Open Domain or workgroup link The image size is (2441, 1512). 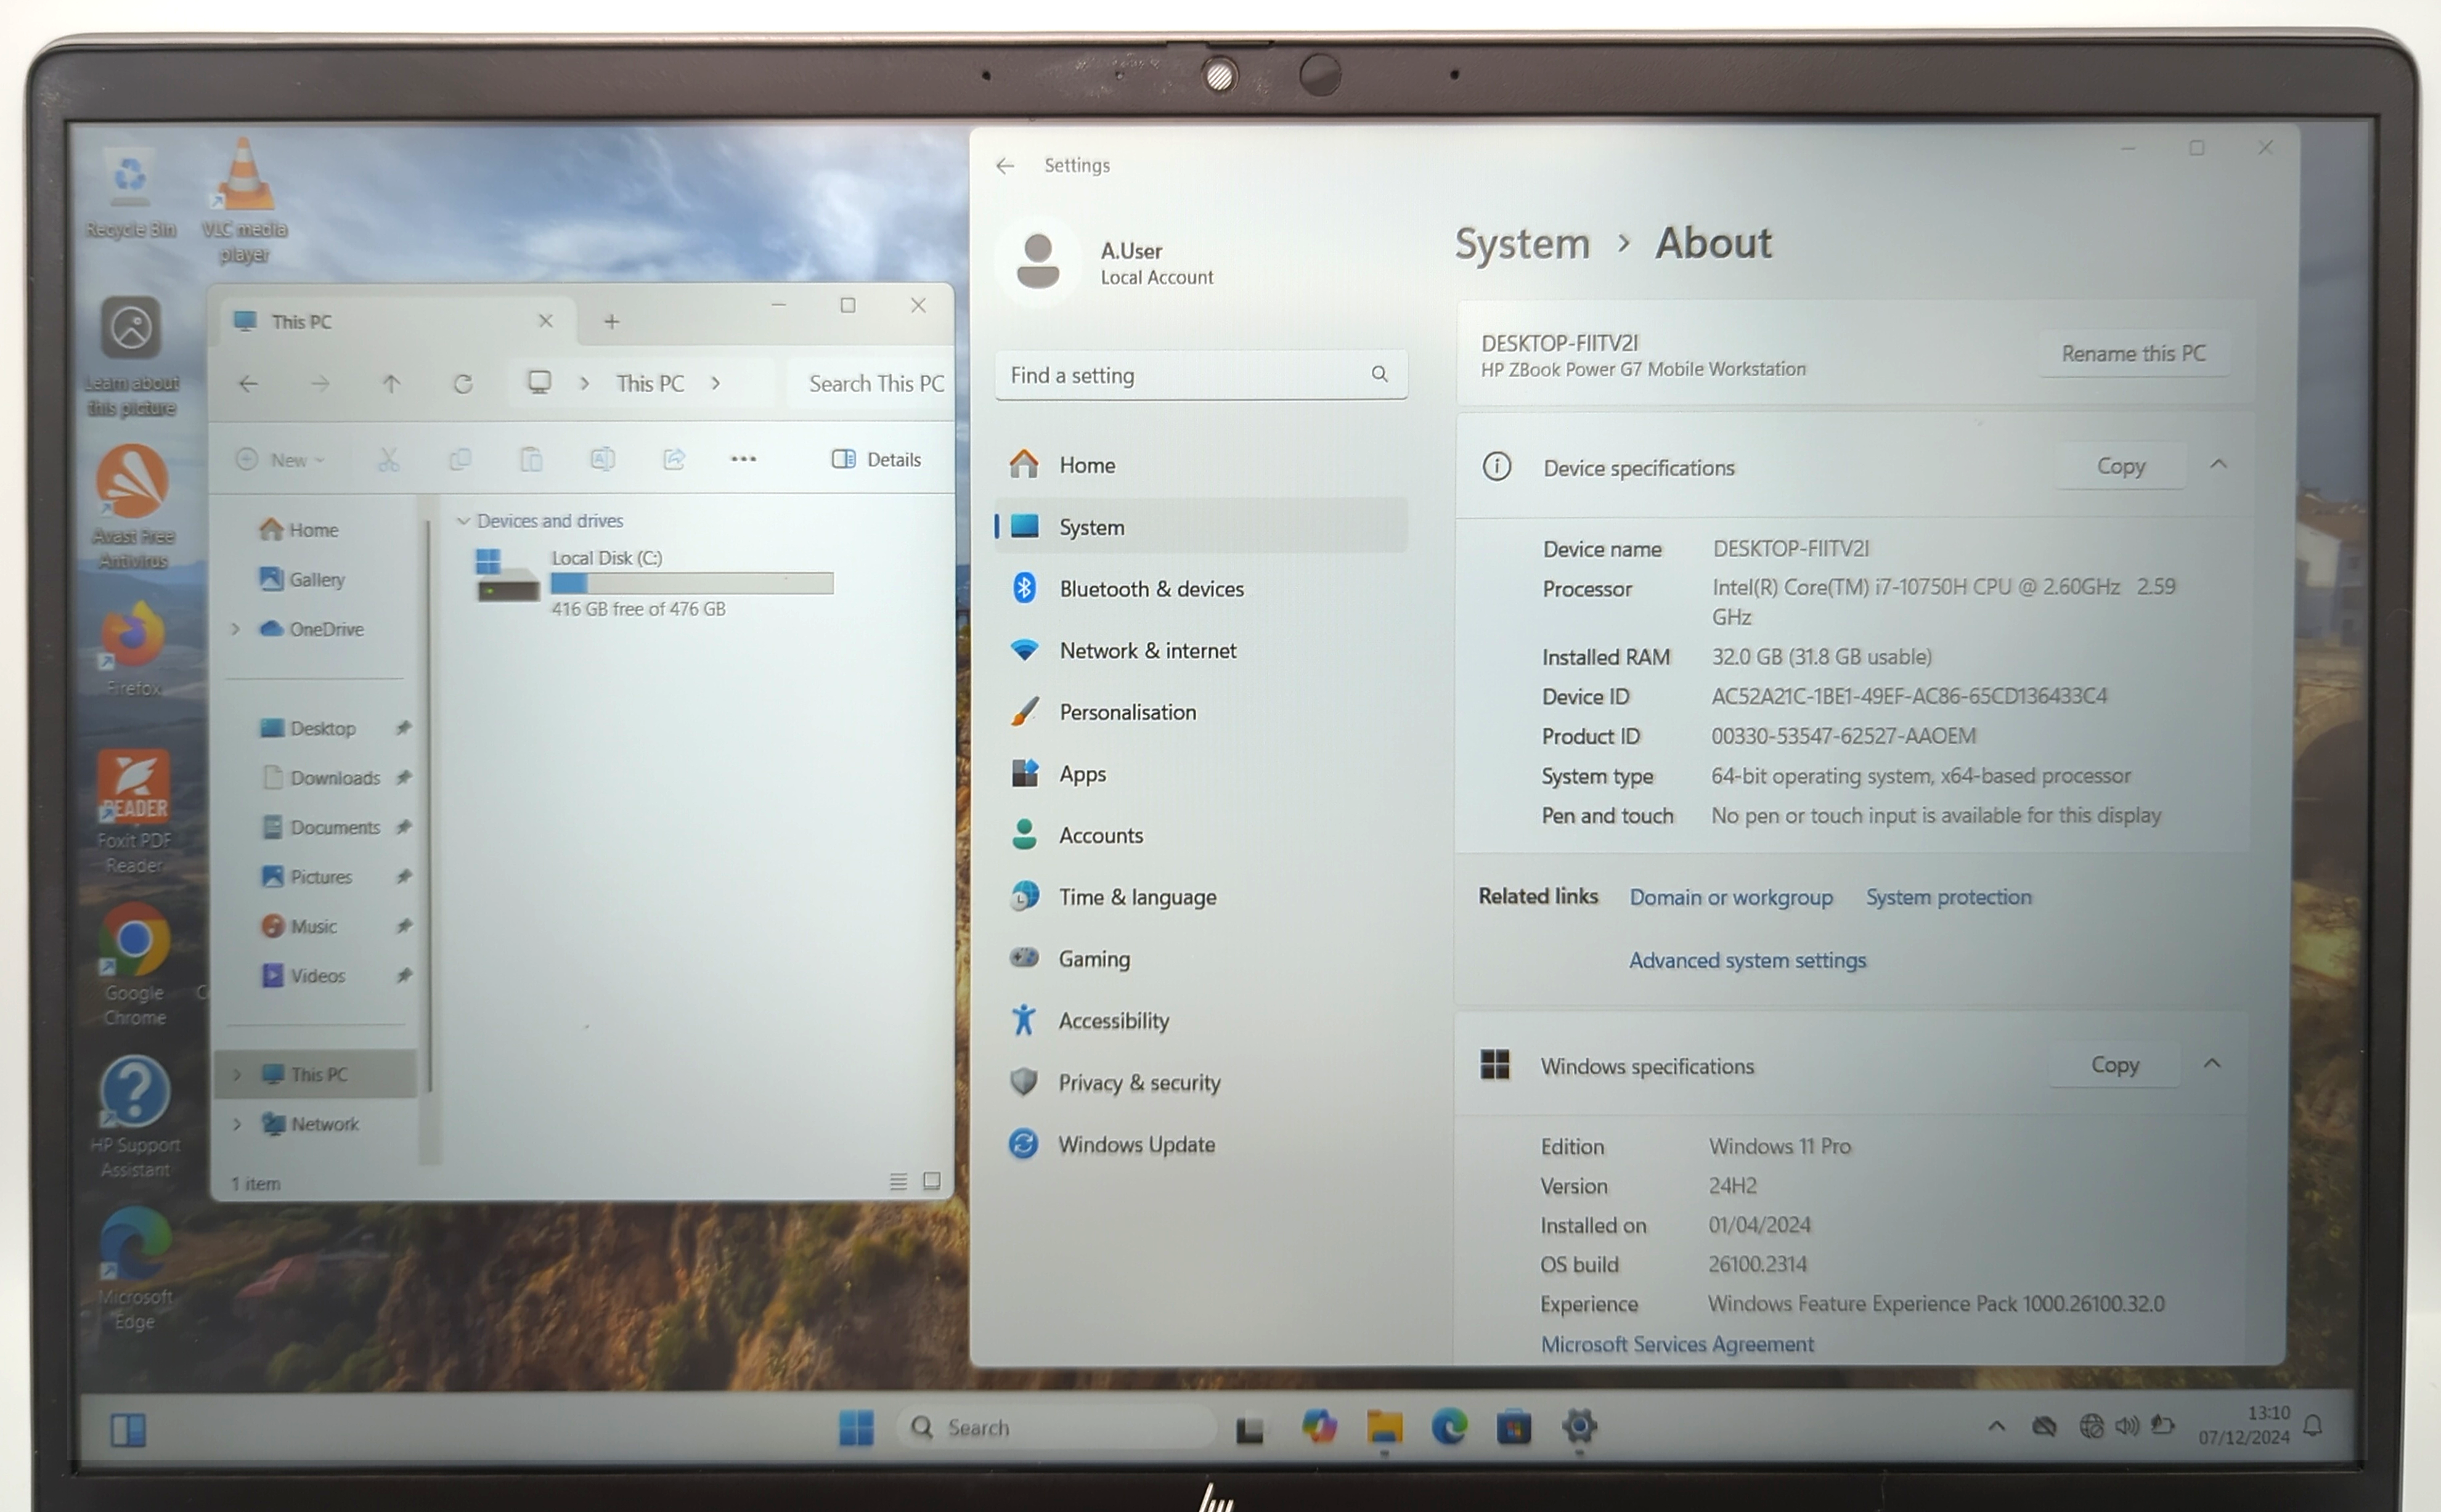pyautogui.click(x=1731, y=897)
